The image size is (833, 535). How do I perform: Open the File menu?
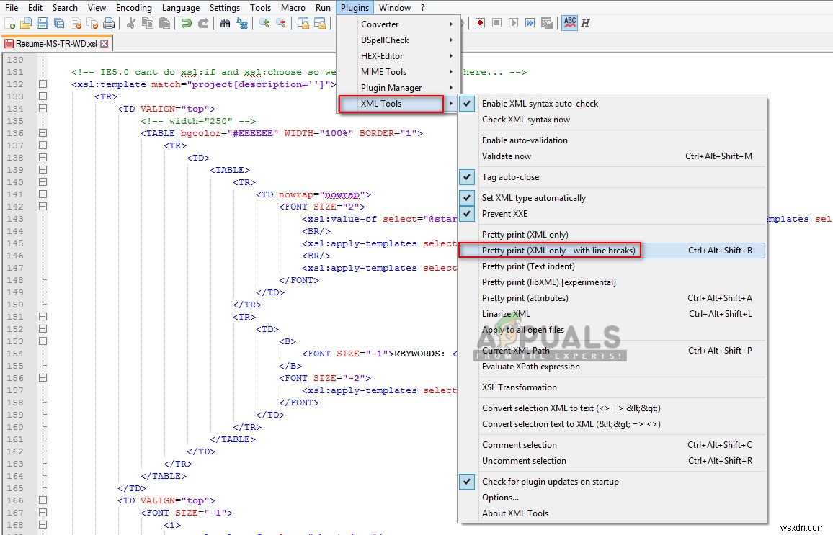(12, 7)
